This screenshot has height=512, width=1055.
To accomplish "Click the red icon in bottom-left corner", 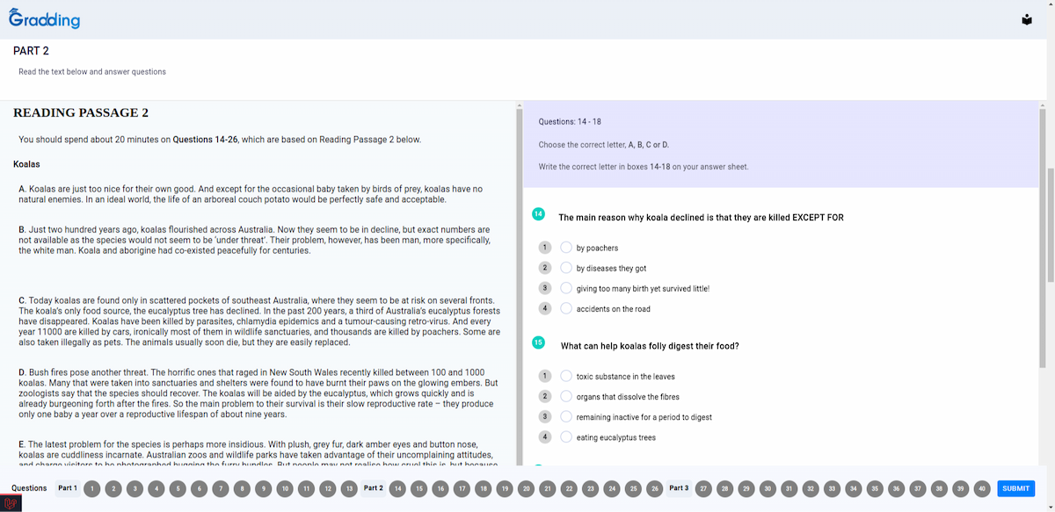I will point(11,503).
